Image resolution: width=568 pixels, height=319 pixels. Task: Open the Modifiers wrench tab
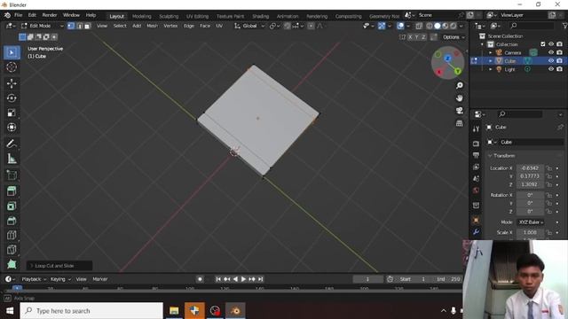476,231
